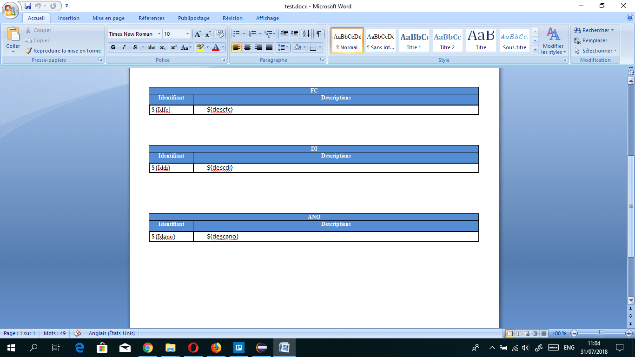
Task: Center the paragraph alignment
Action: (x=247, y=47)
